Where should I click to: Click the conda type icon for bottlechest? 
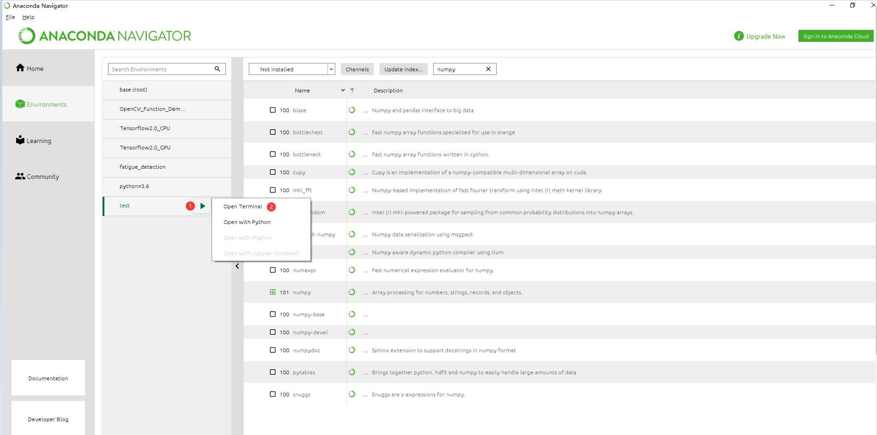coord(352,132)
